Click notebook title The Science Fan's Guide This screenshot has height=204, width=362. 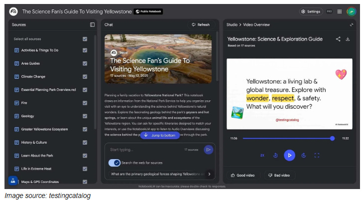point(77,11)
